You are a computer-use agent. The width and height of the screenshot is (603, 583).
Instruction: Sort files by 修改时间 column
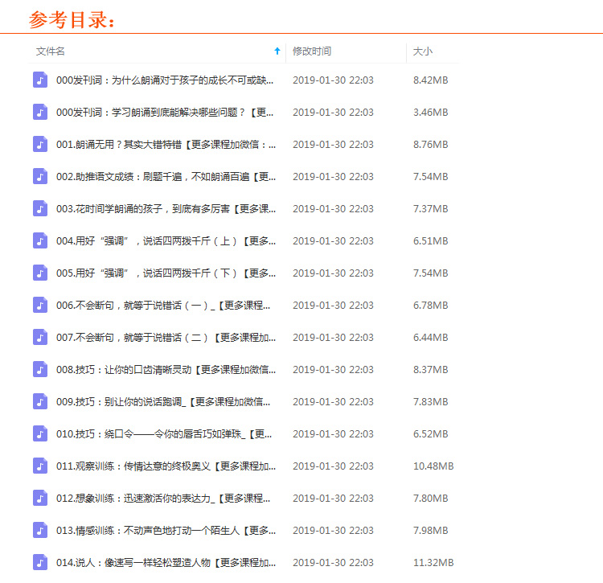(312, 51)
